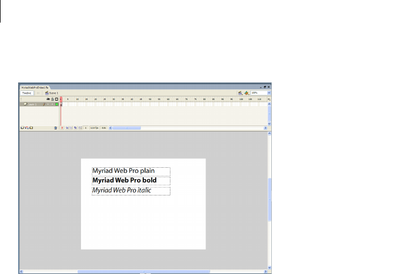Image resolution: width=393 pixels, height=274 pixels.
Task: Click frame 10 on the timeline ruler
Action: pyautogui.click(x=78, y=99)
